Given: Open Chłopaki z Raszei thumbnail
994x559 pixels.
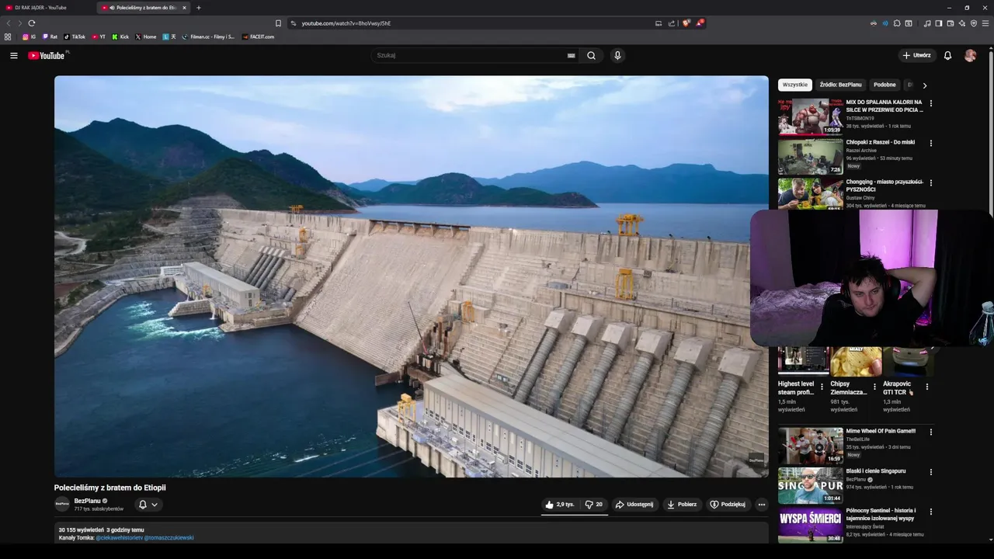Looking at the screenshot, I should 810,156.
